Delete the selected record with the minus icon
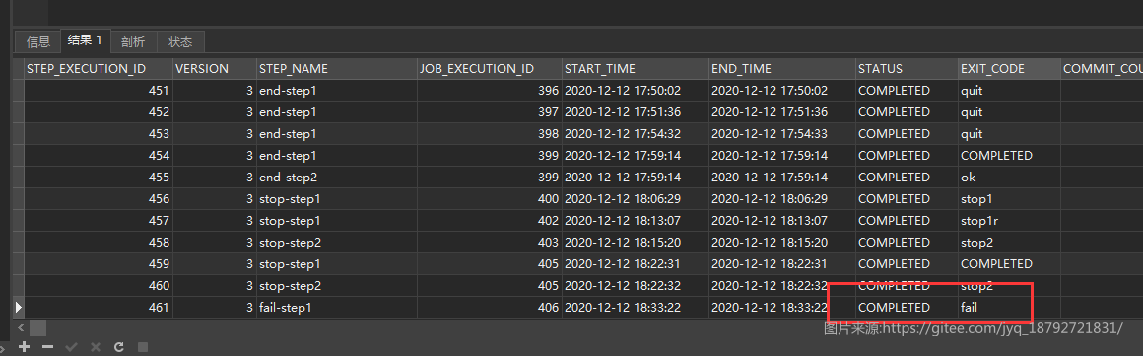Image resolution: width=1143 pixels, height=356 pixels. 48,346
